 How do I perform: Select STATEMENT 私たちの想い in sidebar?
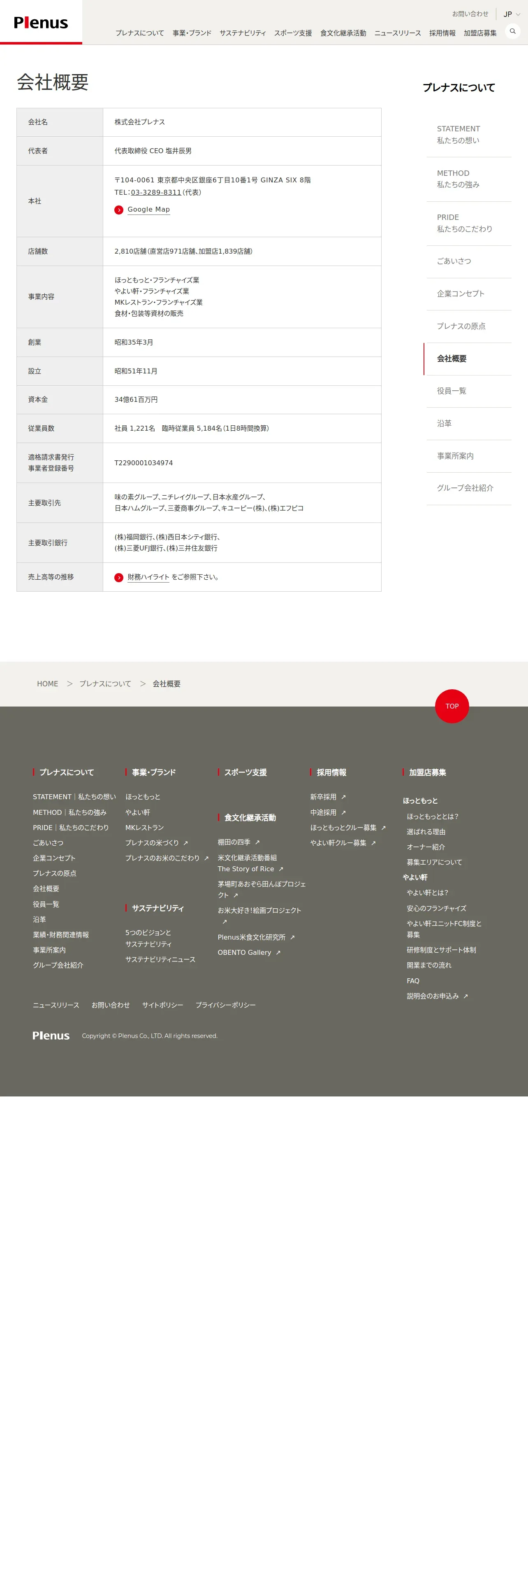click(x=469, y=135)
